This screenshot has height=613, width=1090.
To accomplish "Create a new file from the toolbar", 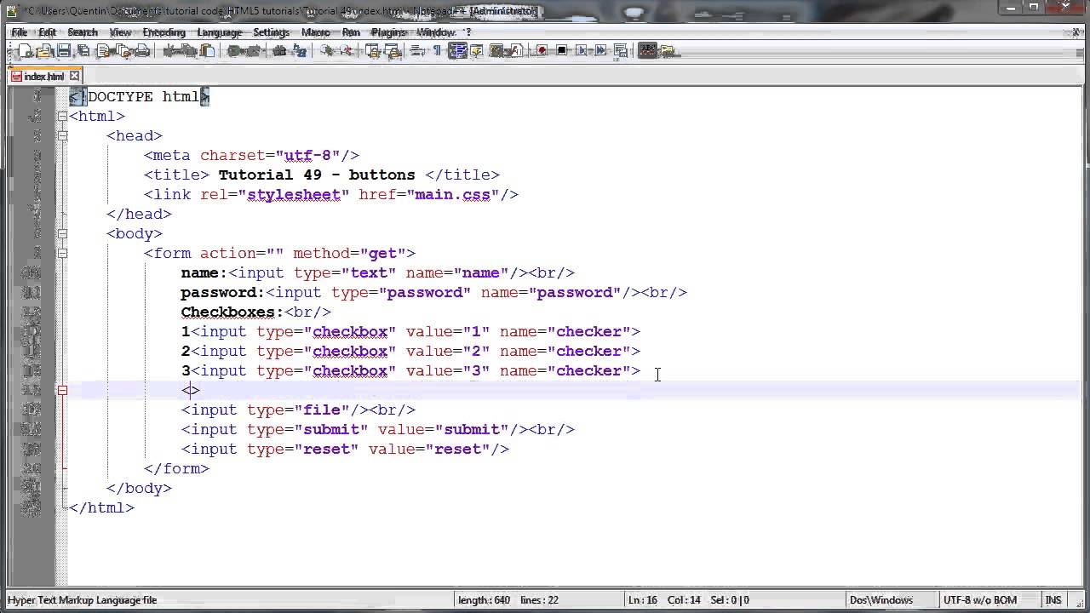I will (x=26, y=51).
